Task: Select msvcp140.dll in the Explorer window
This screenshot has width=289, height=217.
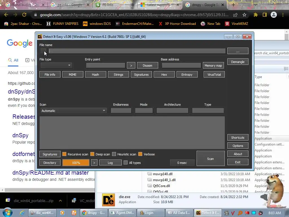Action: point(163,174)
